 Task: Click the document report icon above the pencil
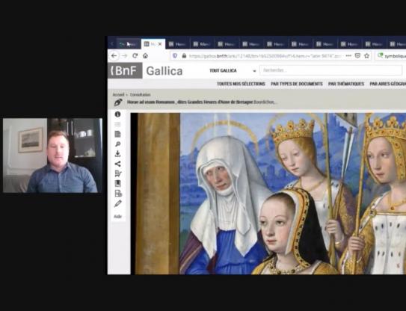118,194
